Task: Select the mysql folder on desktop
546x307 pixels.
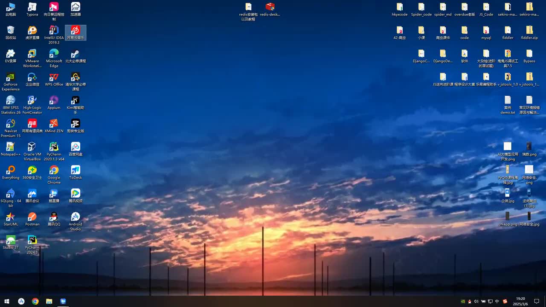Action: click(486, 33)
